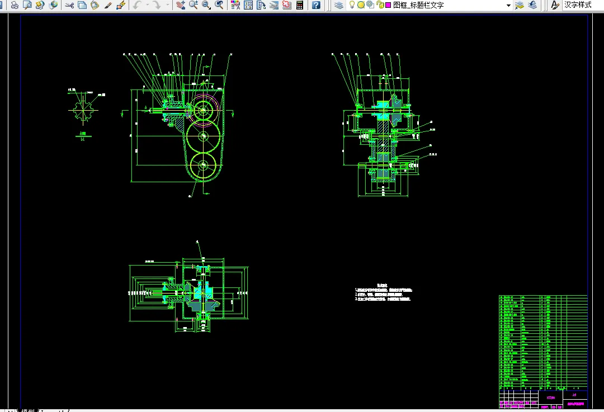Click the Paste clipboard icon
604x412 pixels.
95,5
